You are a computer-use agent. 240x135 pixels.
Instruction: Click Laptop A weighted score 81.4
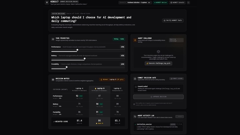pos(79,121)
